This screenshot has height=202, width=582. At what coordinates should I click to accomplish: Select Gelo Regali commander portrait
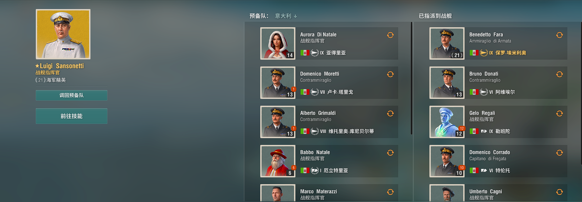pos(447,122)
